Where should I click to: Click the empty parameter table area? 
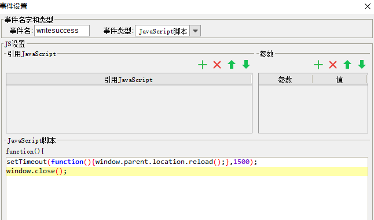313,109
